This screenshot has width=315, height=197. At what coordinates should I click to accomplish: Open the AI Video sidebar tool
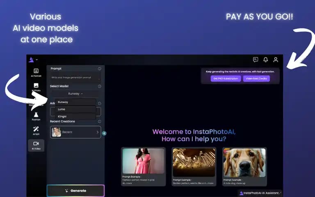tap(36, 145)
